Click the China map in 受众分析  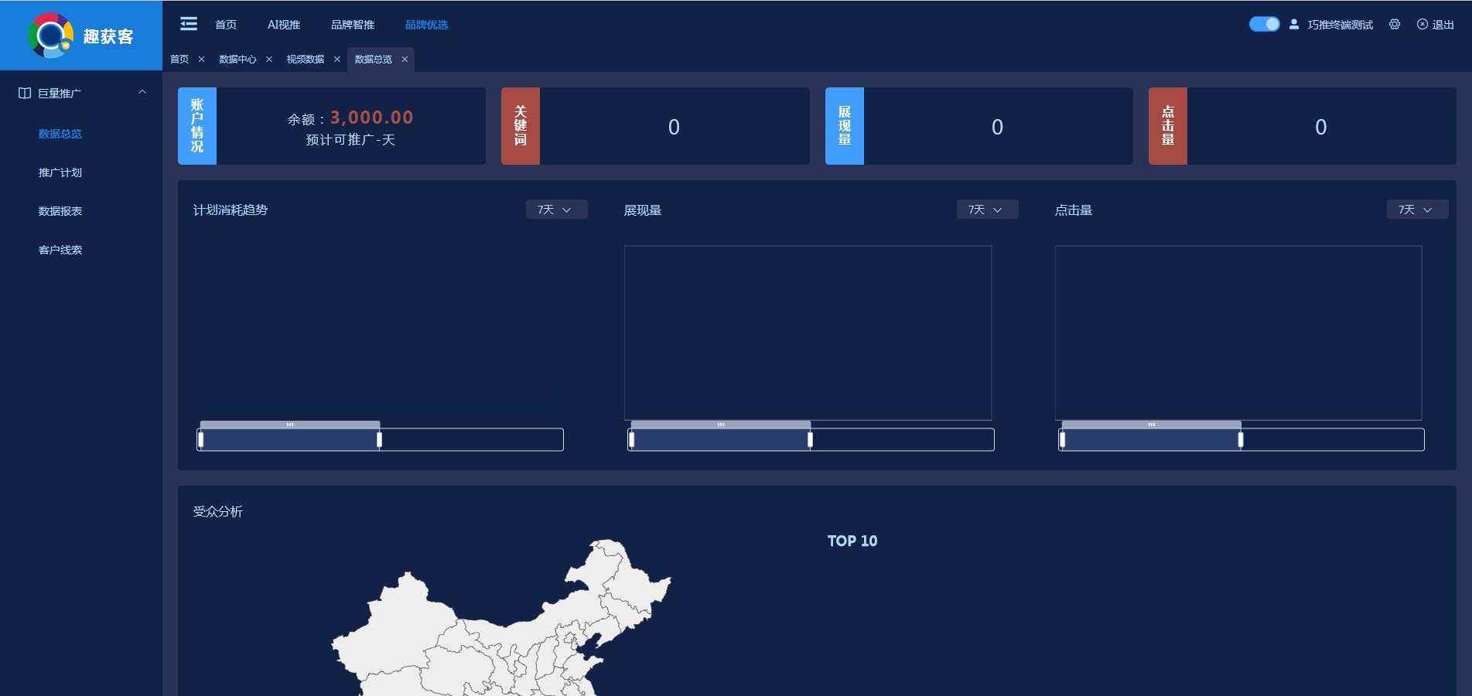click(x=501, y=619)
